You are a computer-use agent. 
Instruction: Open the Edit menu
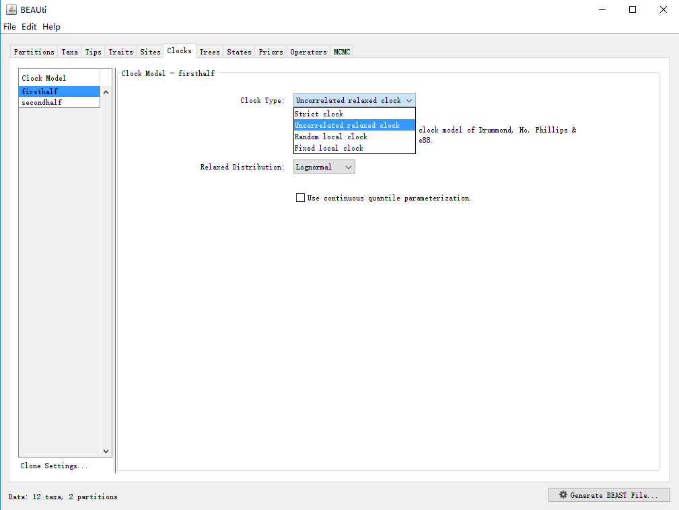(29, 27)
